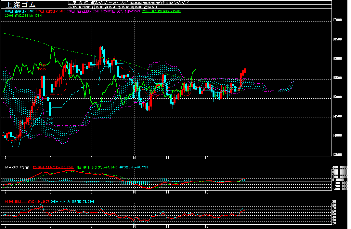351x229 pixels.
Task: Select the MACDオシレーター=76.4798 label
Action: [133, 167]
